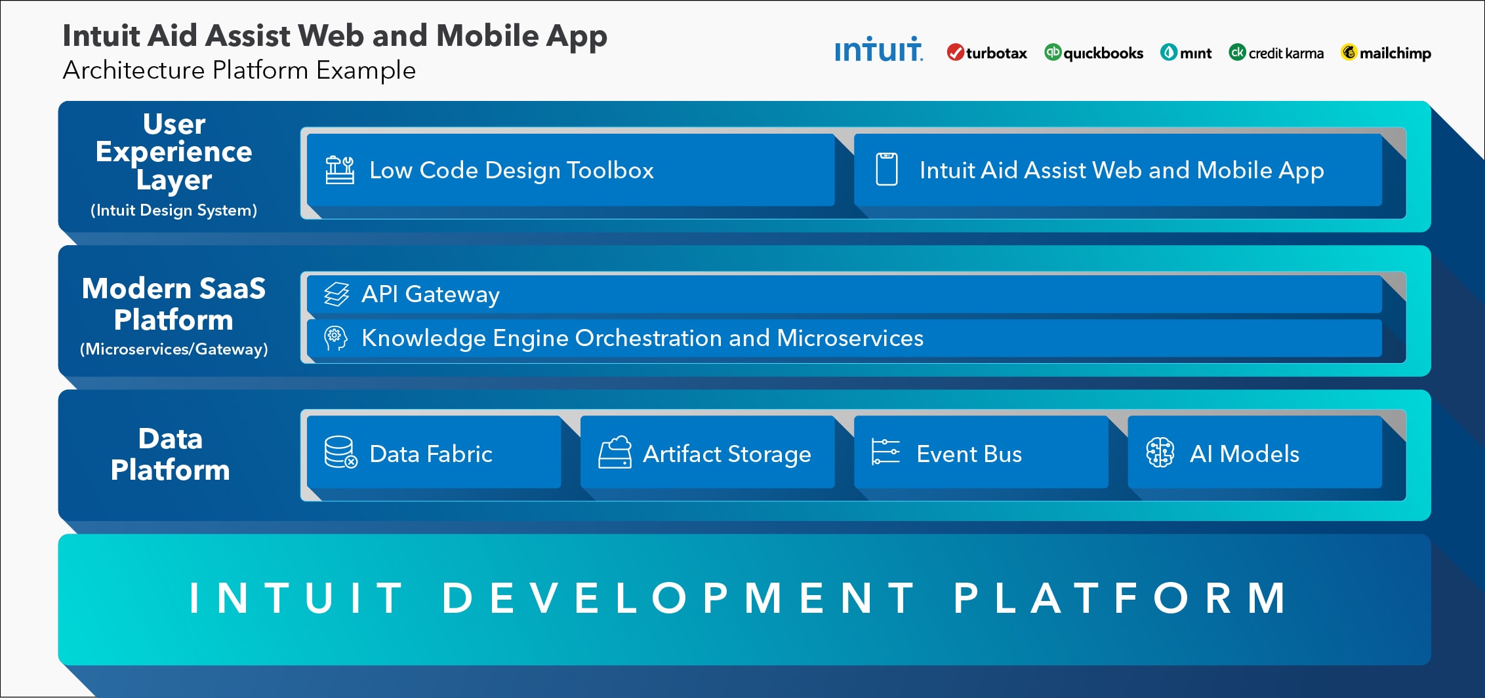
Task: Click the Mailchimp yellow chimp logo
Action: click(x=1349, y=52)
